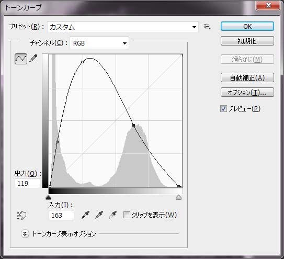Pick the black point eyedropper
Screen dimensions: 284x259
pyautogui.click(x=85, y=215)
